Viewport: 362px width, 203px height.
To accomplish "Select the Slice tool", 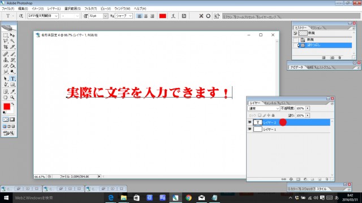I will [12, 47].
